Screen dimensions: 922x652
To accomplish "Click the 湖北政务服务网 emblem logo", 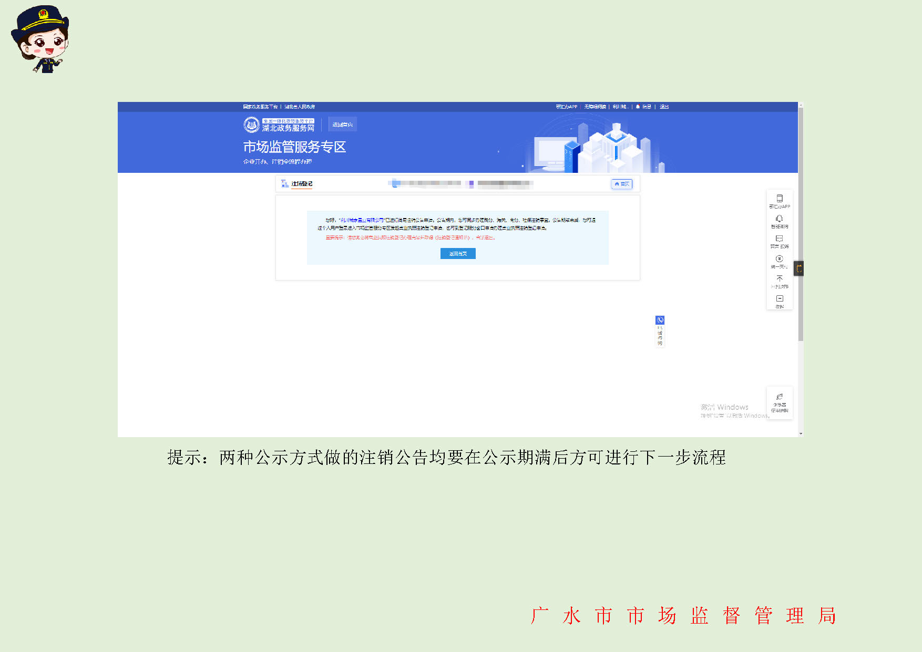I will click(251, 125).
